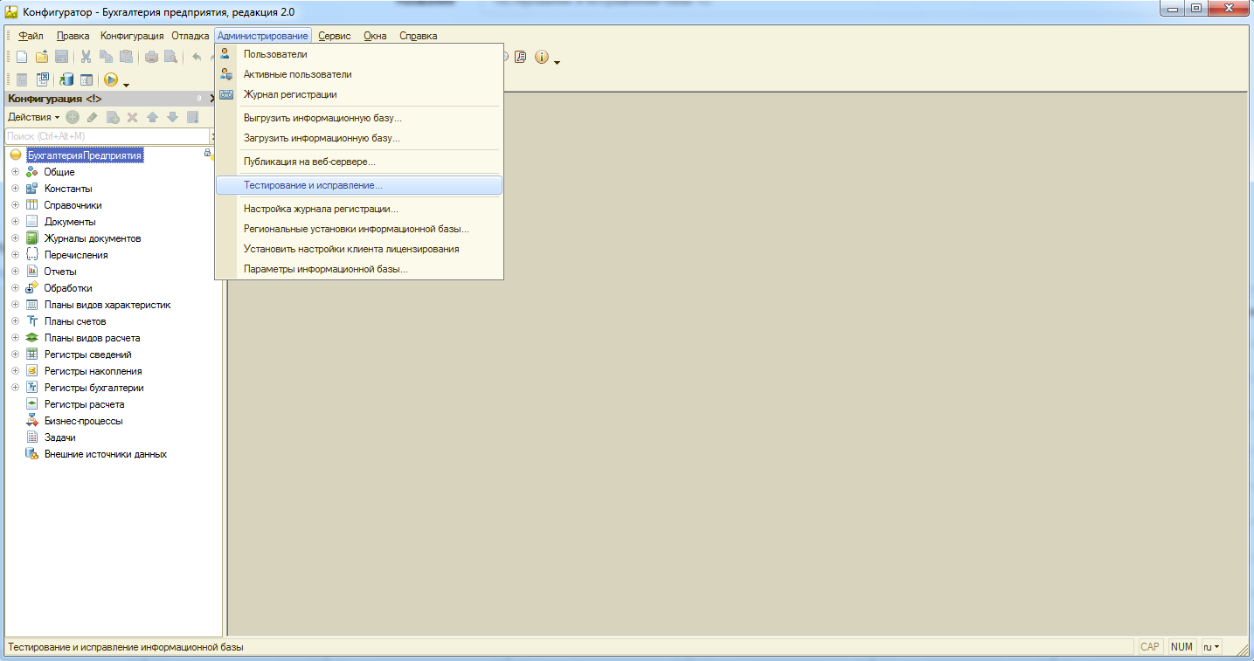Click the green Add icon in the configuration panel
Screen dimensions: 1254x661
73,117
